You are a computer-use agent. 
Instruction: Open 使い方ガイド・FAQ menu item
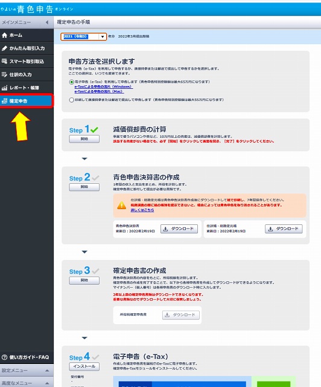click(x=27, y=357)
